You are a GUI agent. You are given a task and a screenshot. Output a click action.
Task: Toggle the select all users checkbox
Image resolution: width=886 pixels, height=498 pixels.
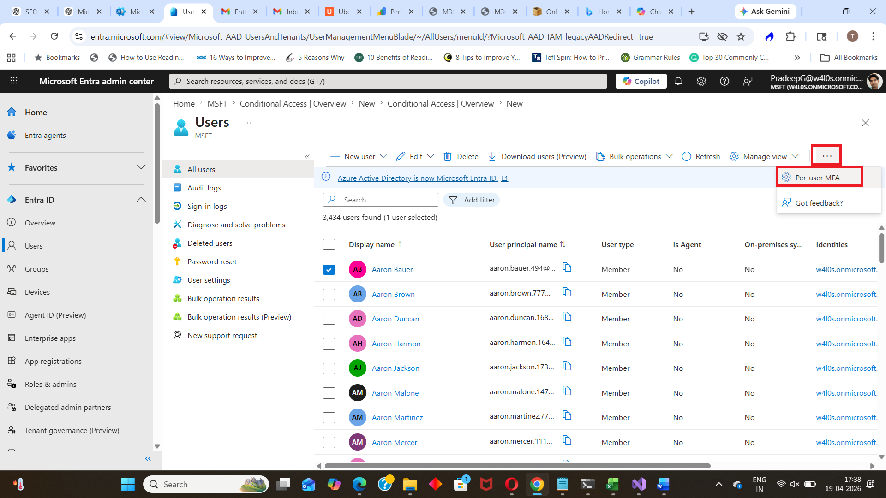(329, 244)
